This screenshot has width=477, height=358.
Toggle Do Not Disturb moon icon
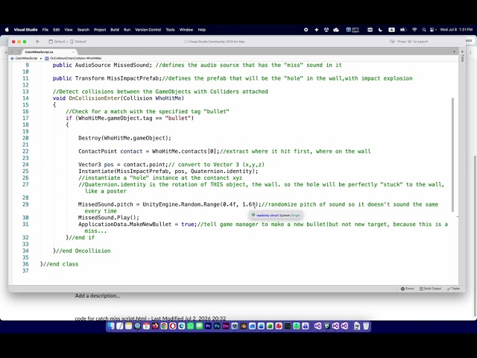point(380,30)
